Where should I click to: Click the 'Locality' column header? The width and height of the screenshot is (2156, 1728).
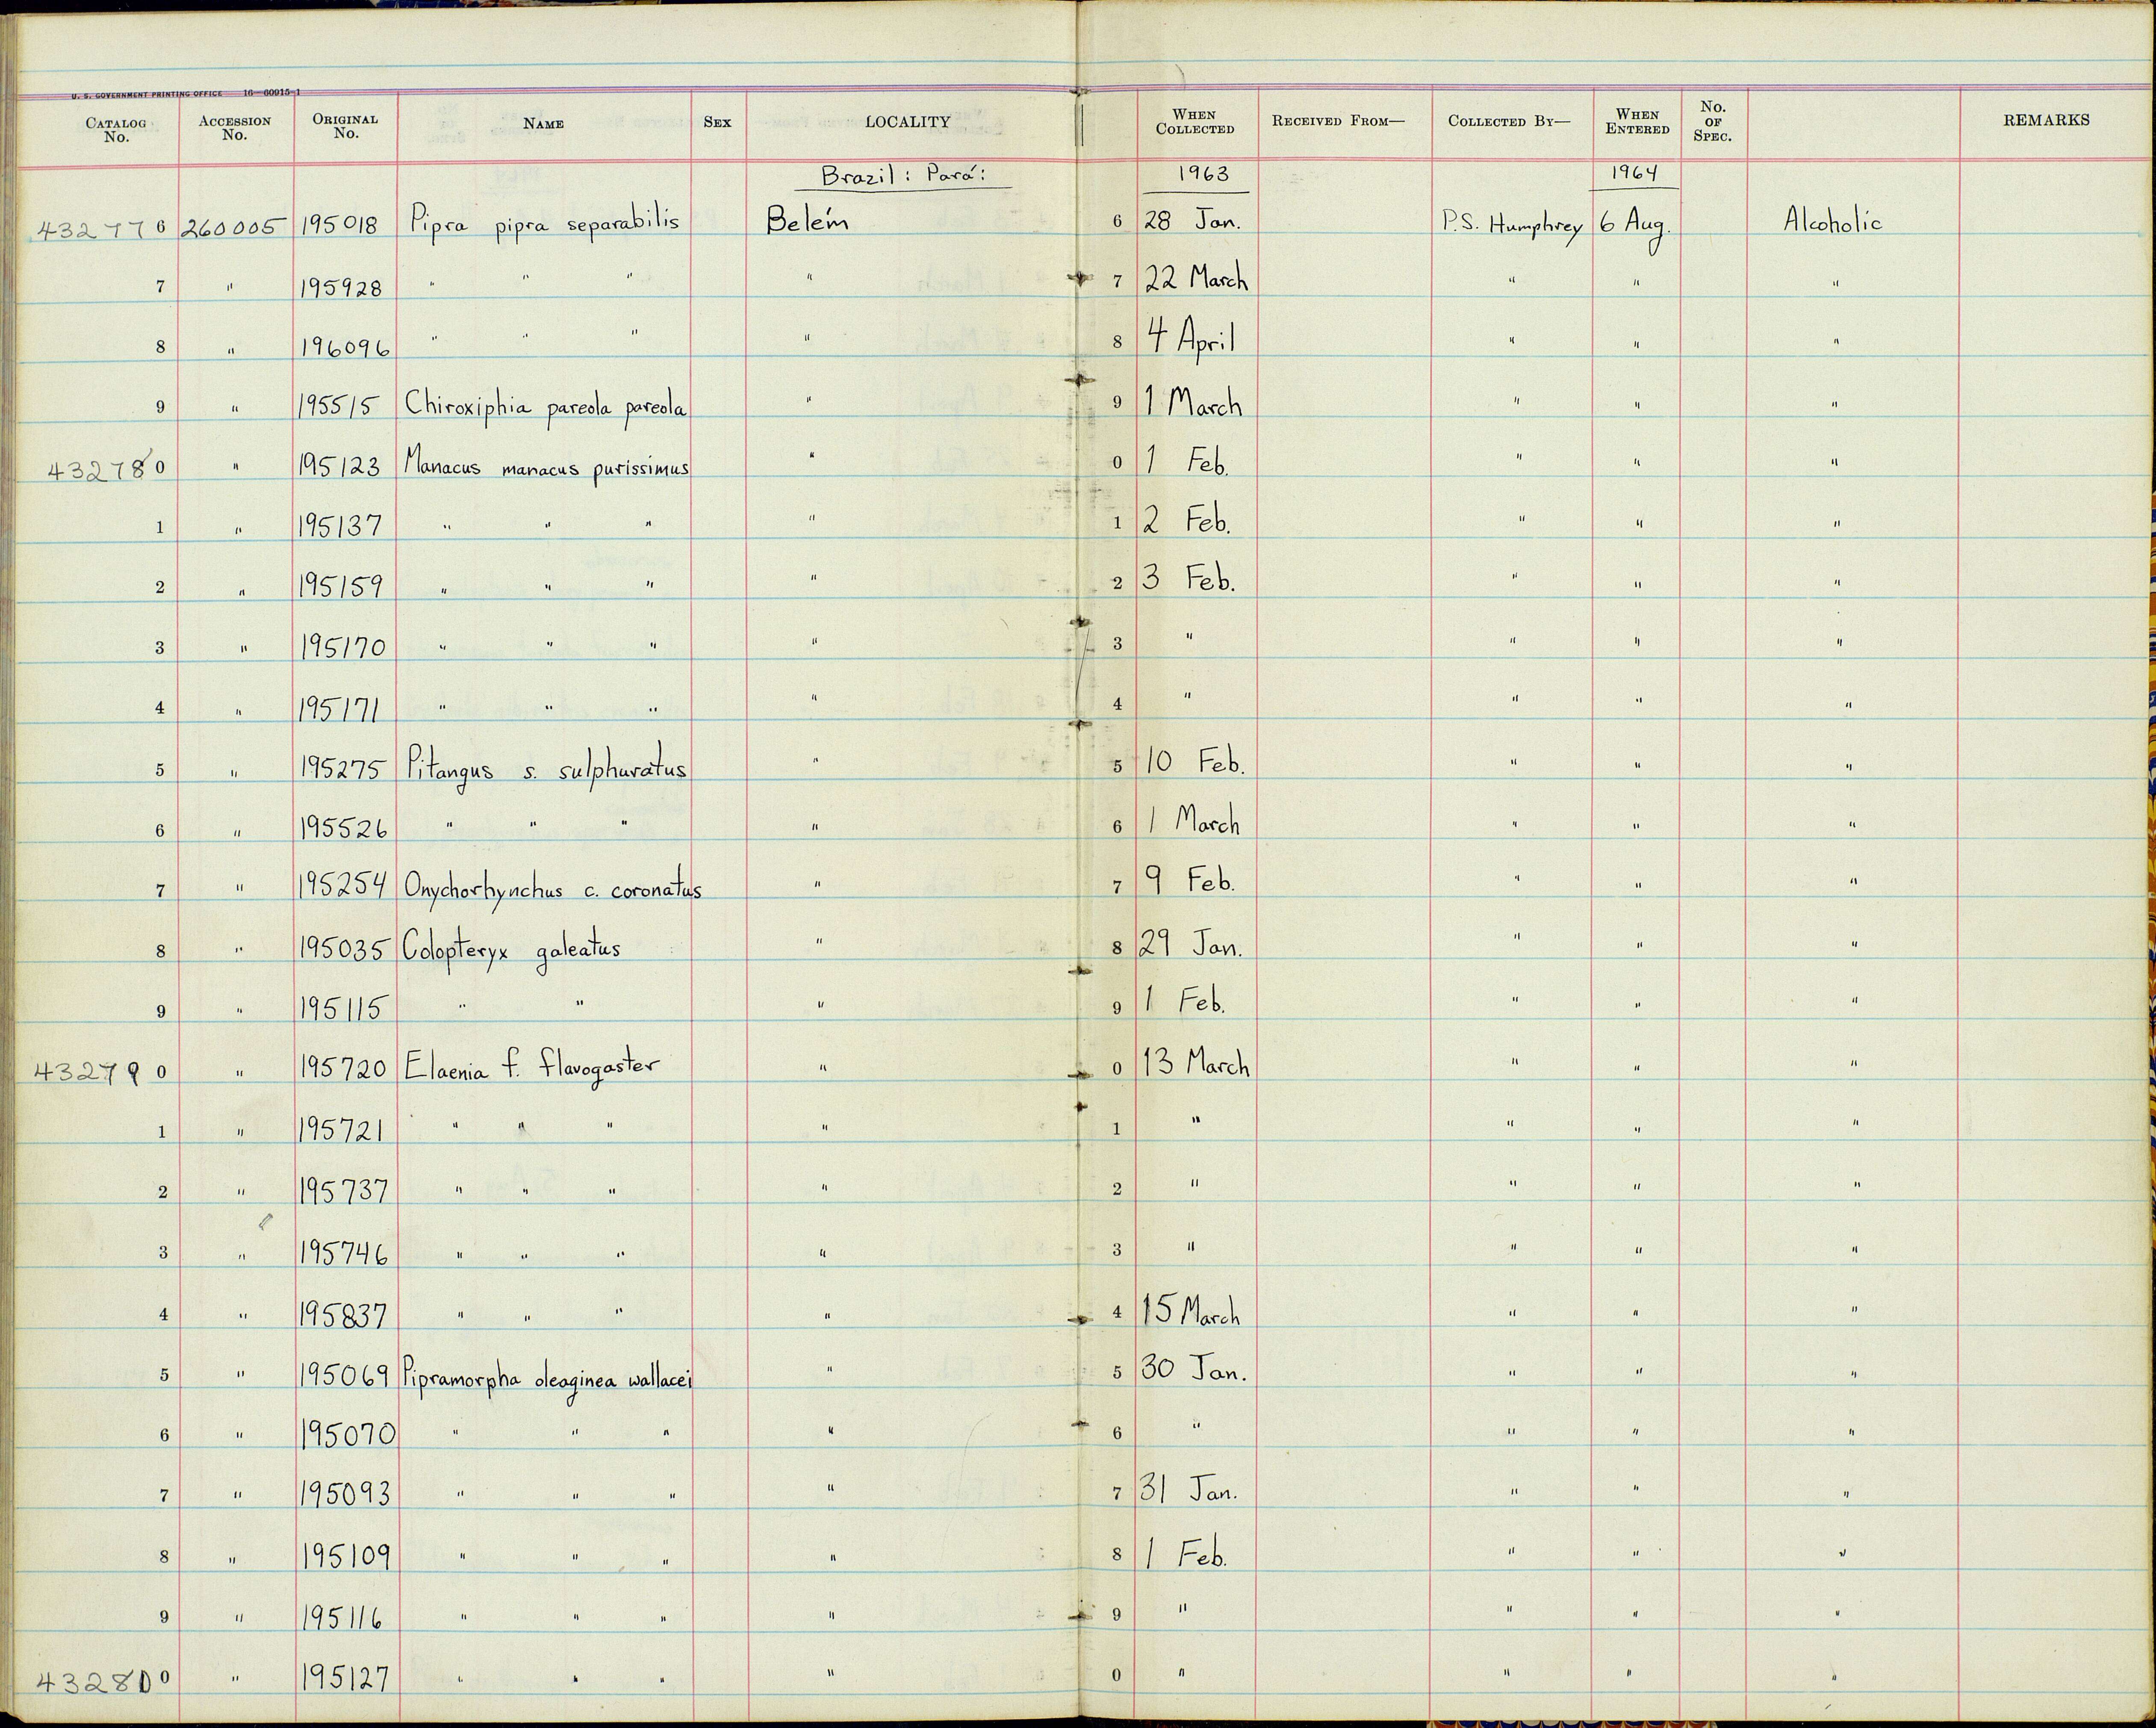click(908, 122)
